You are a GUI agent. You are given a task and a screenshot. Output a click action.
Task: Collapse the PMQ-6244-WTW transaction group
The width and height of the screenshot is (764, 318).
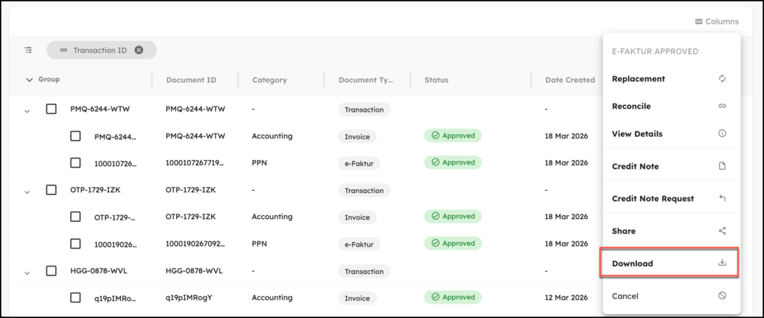click(28, 110)
